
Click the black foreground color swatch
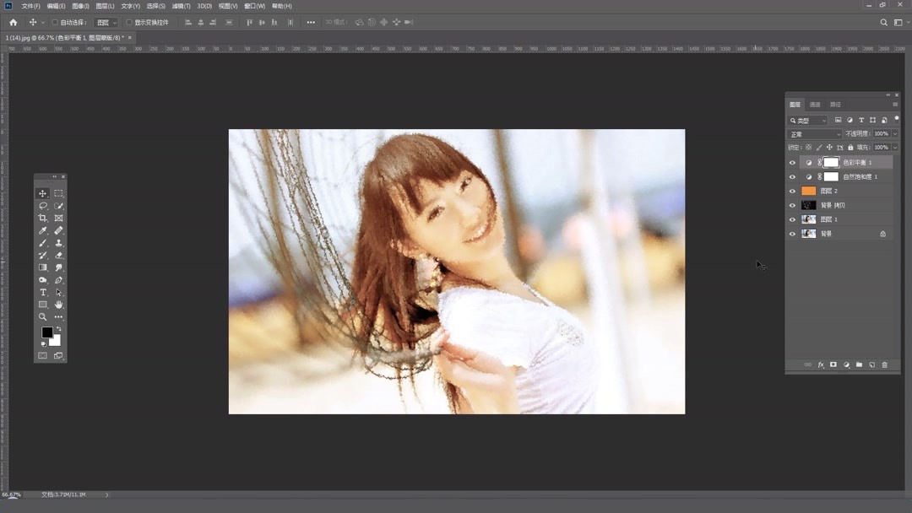pos(47,332)
